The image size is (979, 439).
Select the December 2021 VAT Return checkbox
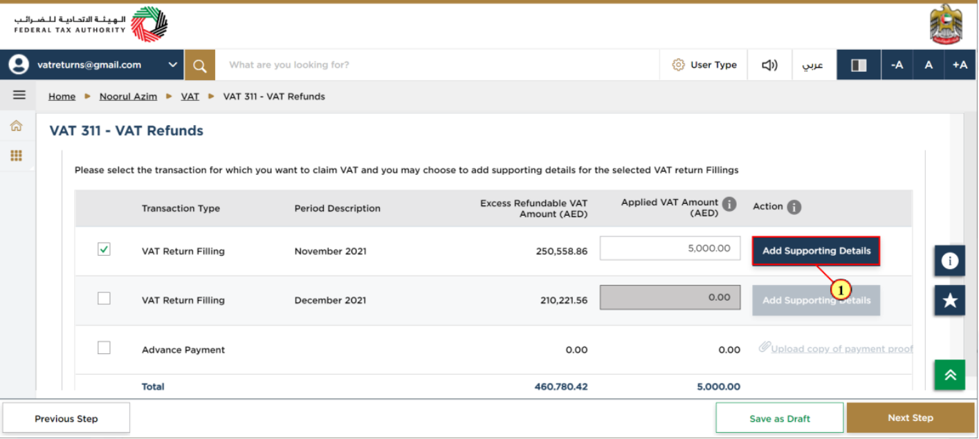pos(104,298)
